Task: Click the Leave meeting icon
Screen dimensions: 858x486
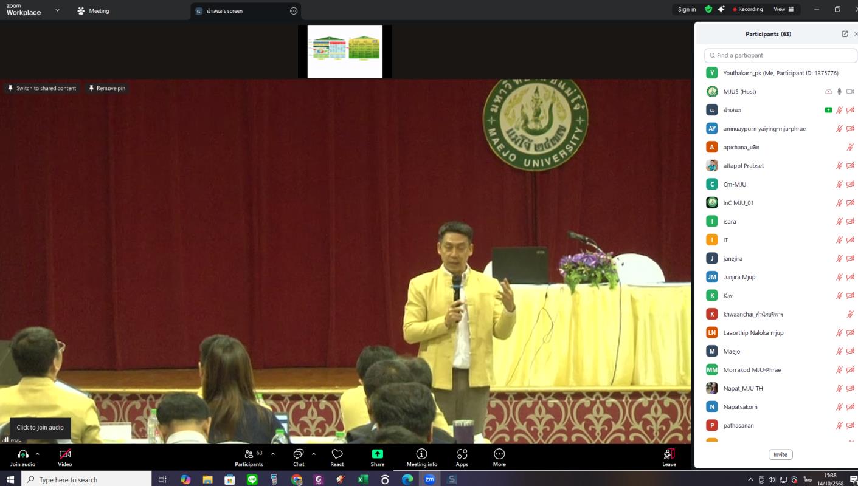Action: pos(669,454)
